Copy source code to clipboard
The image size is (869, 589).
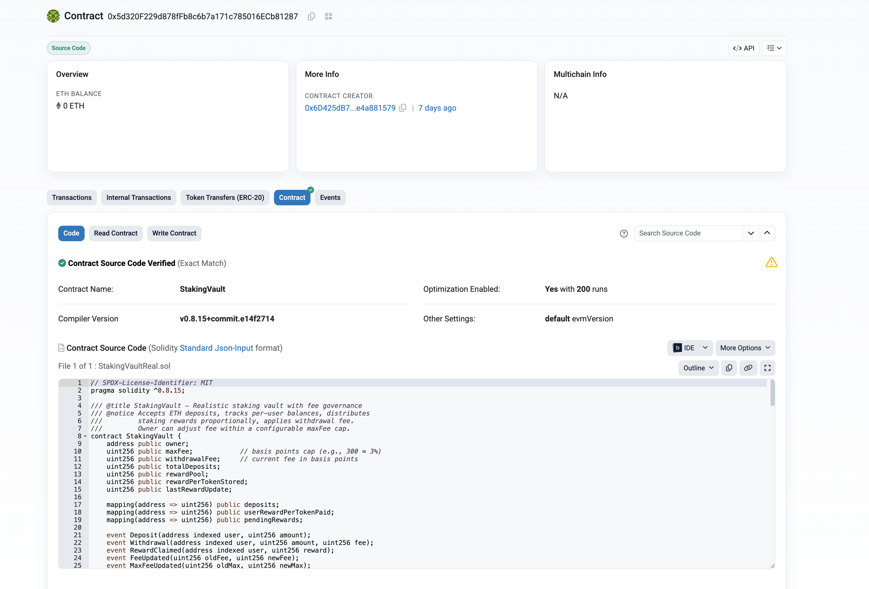click(729, 368)
